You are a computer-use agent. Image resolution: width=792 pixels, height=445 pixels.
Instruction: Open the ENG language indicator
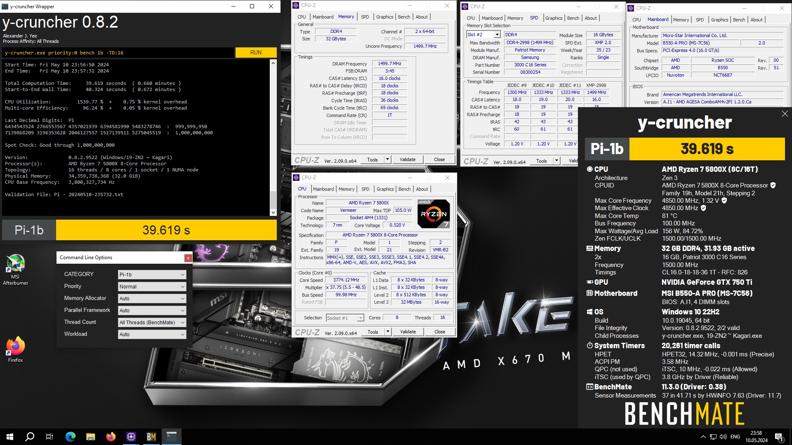coord(735,437)
